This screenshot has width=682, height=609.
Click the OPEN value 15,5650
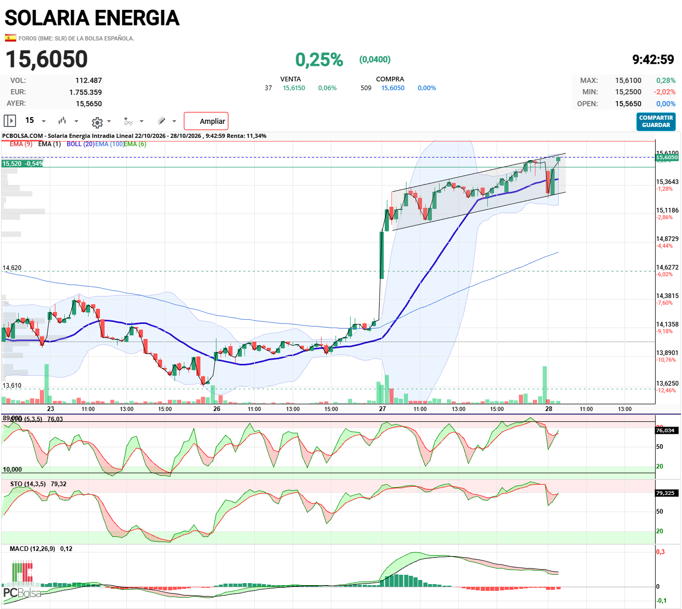pos(628,104)
